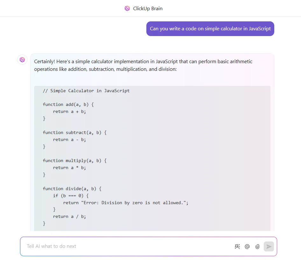Screen dimensions: 301x260
Task: Attach a file using the paperclip icon
Action: click(x=257, y=247)
